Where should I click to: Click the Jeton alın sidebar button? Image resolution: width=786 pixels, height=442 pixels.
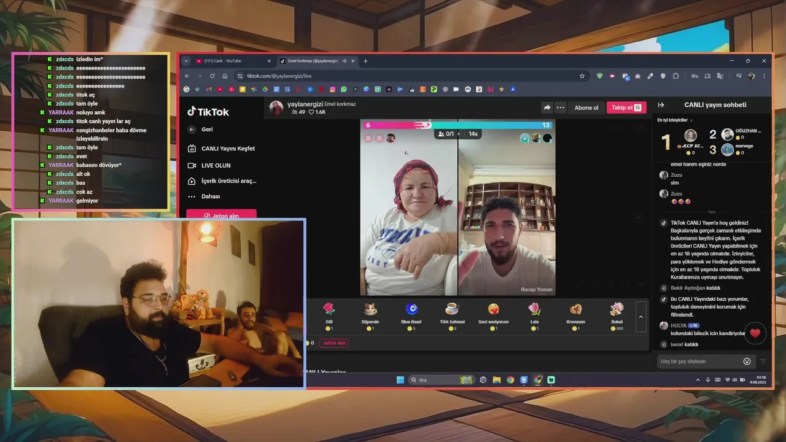pos(221,215)
